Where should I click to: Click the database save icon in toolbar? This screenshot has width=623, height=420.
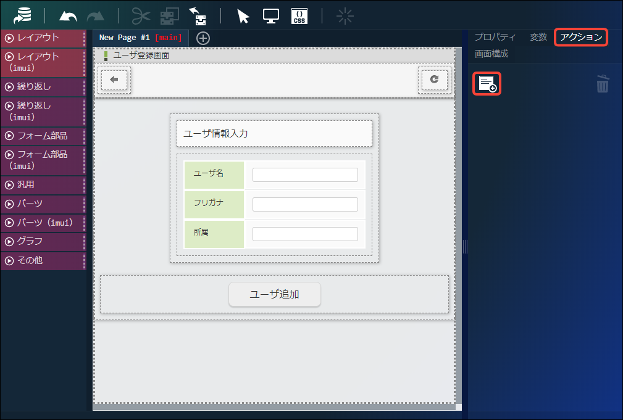pyautogui.click(x=23, y=16)
